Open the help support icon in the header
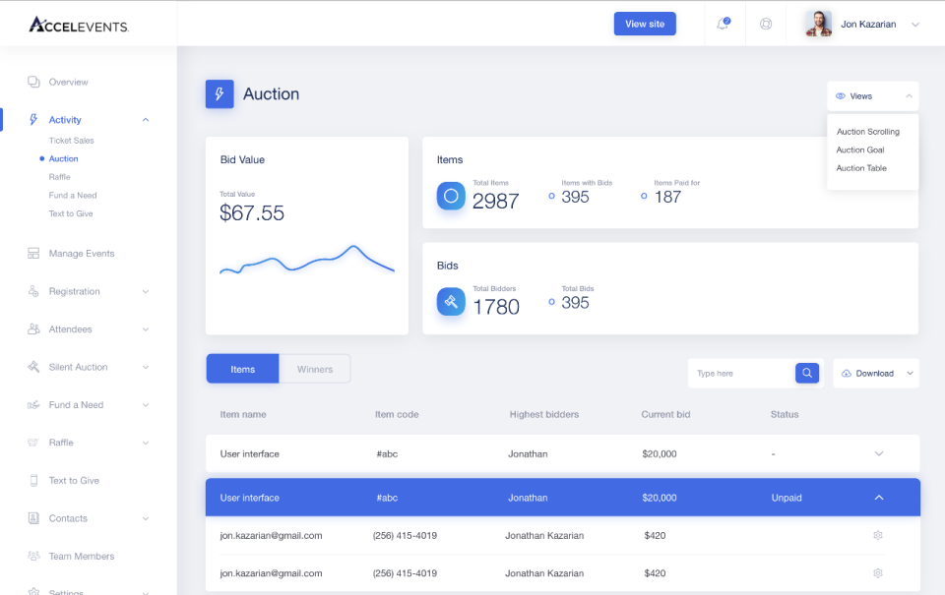Image resolution: width=945 pixels, height=595 pixels. point(766,23)
